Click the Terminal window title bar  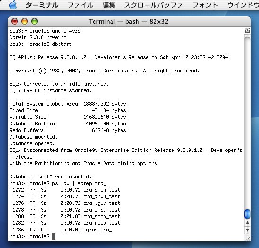coord(129,21)
